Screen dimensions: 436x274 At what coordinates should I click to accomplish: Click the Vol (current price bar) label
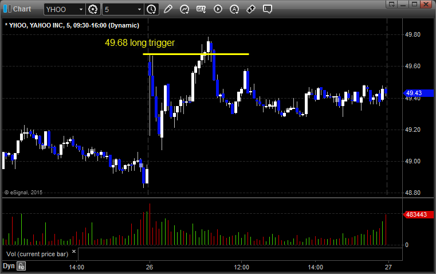coord(37,254)
